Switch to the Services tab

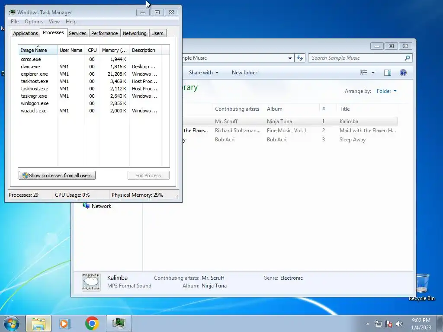tap(77, 33)
